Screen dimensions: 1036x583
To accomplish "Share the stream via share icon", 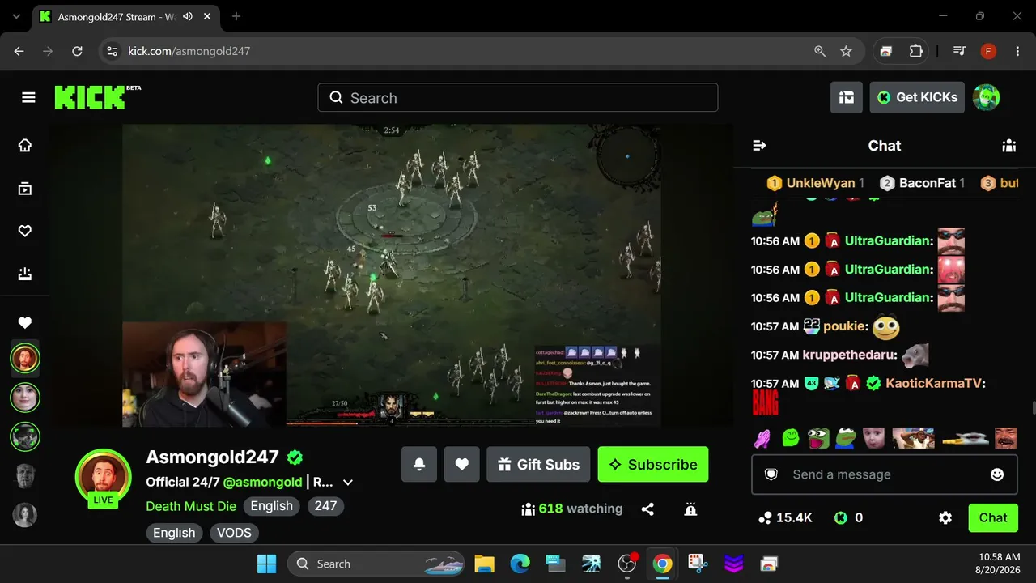I will click(x=647, y=509).
